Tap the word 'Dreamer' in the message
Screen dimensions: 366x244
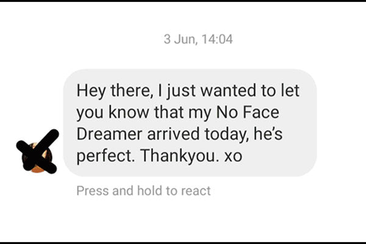click(x=109, y=134)
